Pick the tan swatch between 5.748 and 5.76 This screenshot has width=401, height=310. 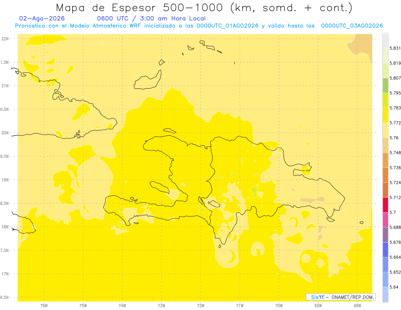[385, 145]
